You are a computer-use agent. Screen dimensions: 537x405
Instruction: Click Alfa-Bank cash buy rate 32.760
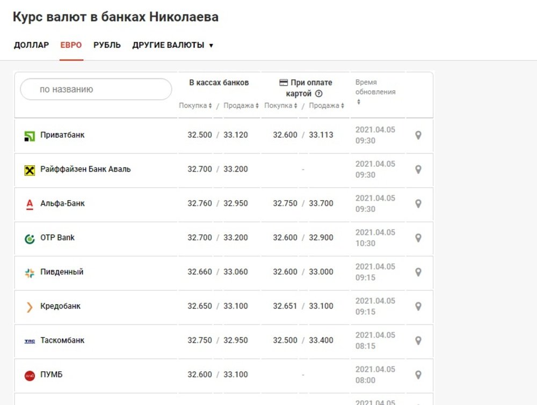[200, 203]
